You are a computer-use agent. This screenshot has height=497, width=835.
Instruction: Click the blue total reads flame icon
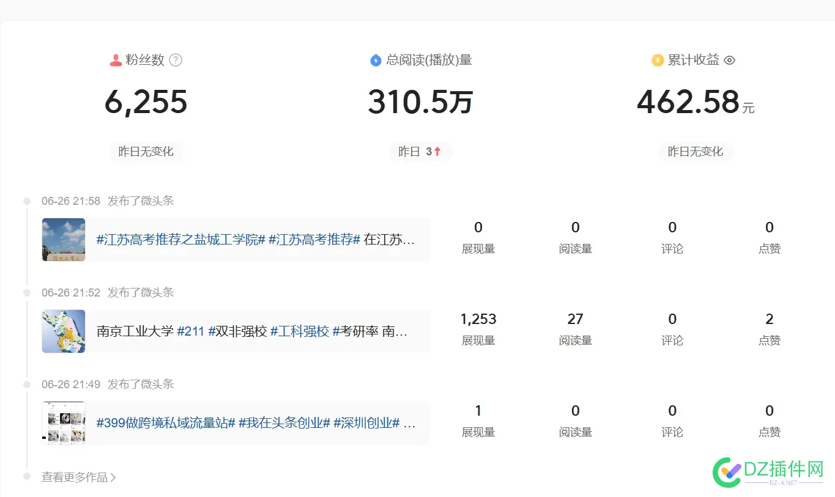[376, 60]
